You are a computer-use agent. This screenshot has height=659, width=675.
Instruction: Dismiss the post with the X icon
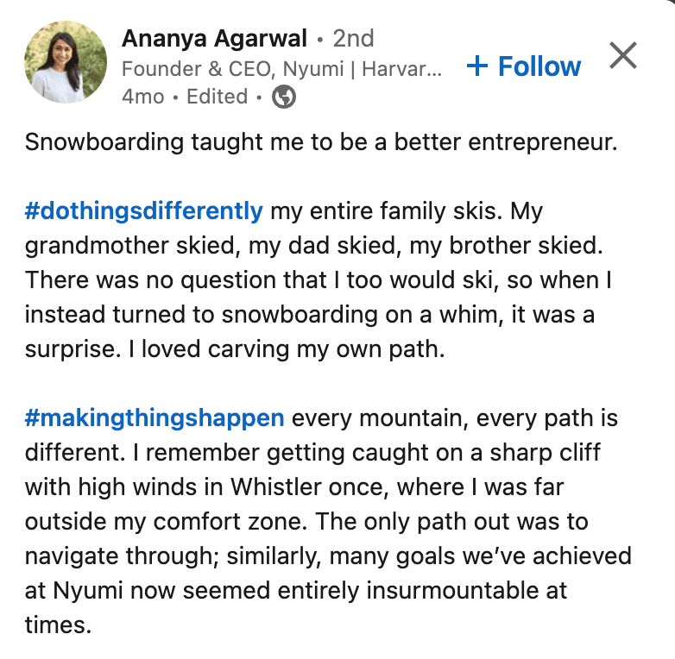pyautogui.click(x=623, y=55)
